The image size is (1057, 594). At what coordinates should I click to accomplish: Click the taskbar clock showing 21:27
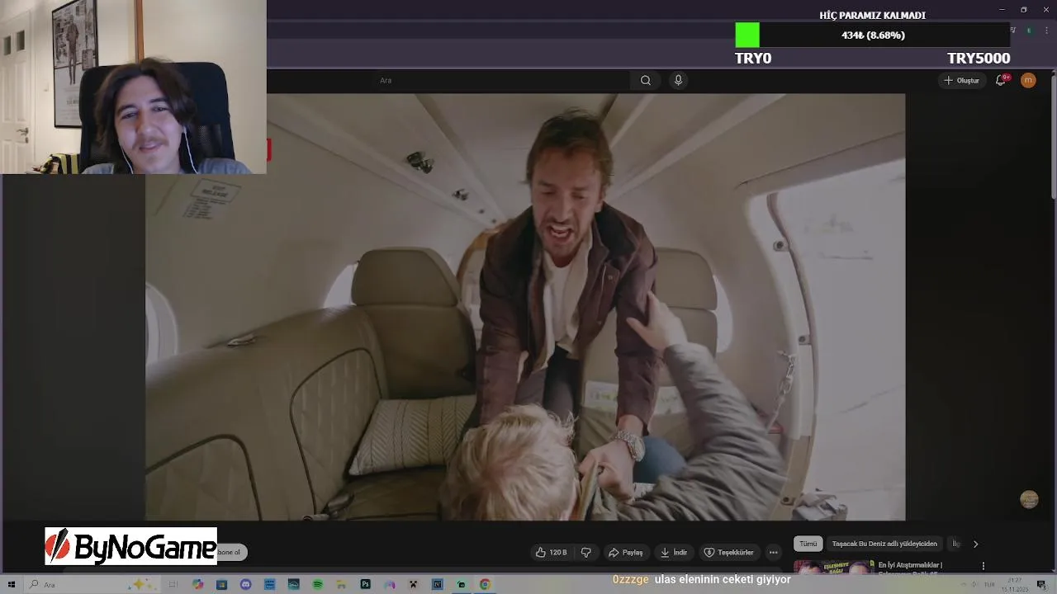[x=1015, y=585]
